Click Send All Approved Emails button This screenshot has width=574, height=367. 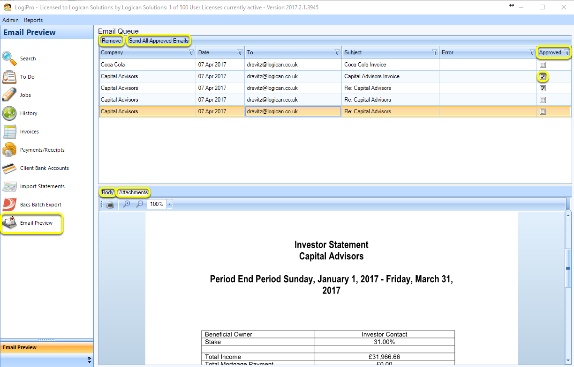[x=159, y=41]
